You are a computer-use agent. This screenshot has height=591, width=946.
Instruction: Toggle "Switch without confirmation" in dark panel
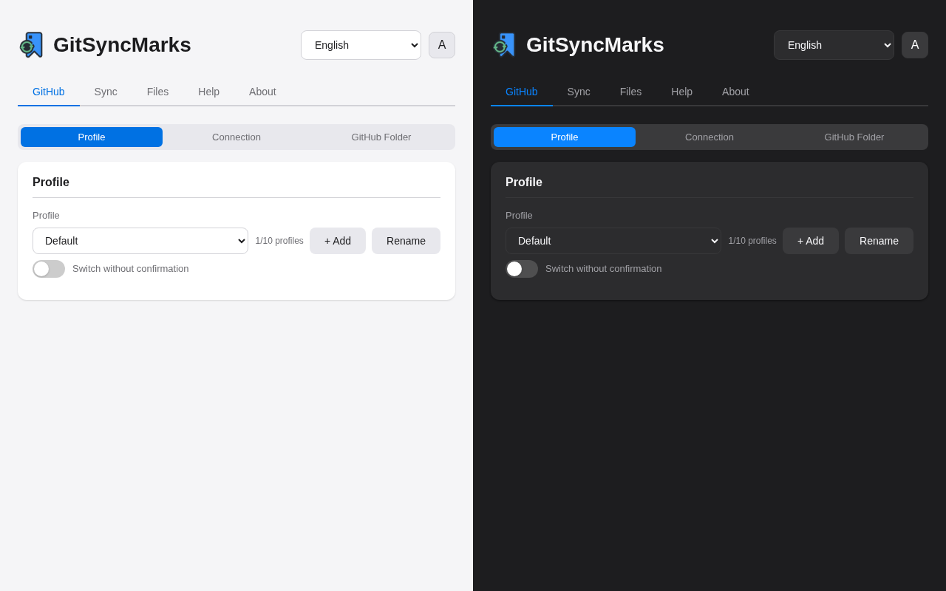click(522, 269)
